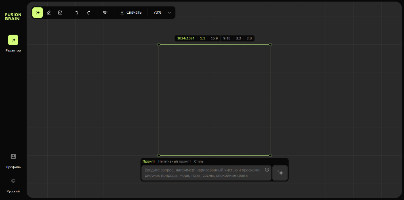Open the keyboard shortcuts icon
Image resolution: width=404 pixels, height=200 pixels.
pyautogui.click(x=105, y=12)
